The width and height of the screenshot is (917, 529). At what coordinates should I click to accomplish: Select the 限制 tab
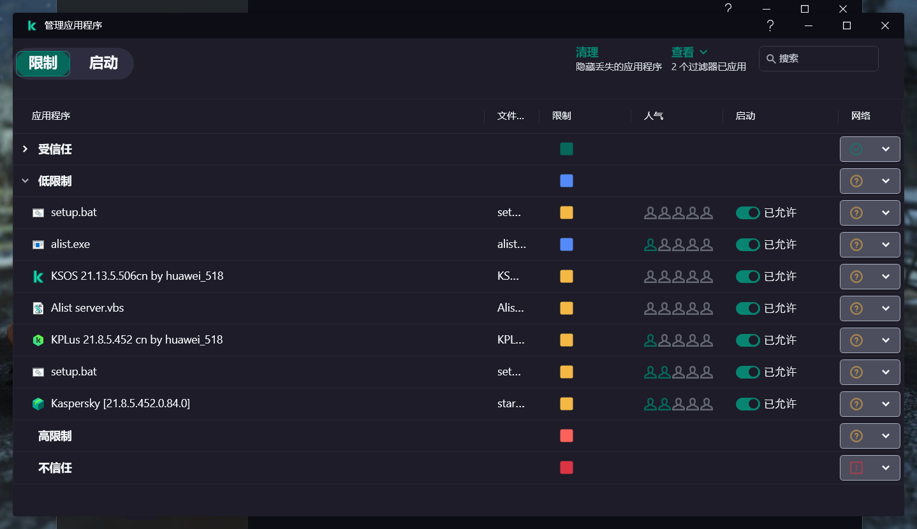(x=43, y=63)
